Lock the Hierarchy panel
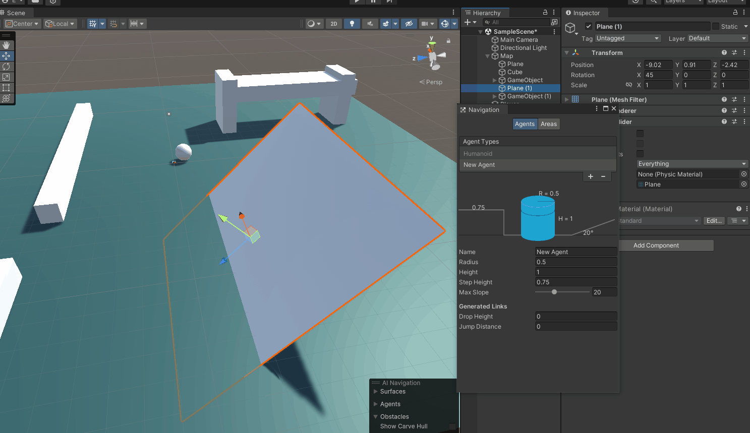Screen dimensions: 750x433 (545, 13)
